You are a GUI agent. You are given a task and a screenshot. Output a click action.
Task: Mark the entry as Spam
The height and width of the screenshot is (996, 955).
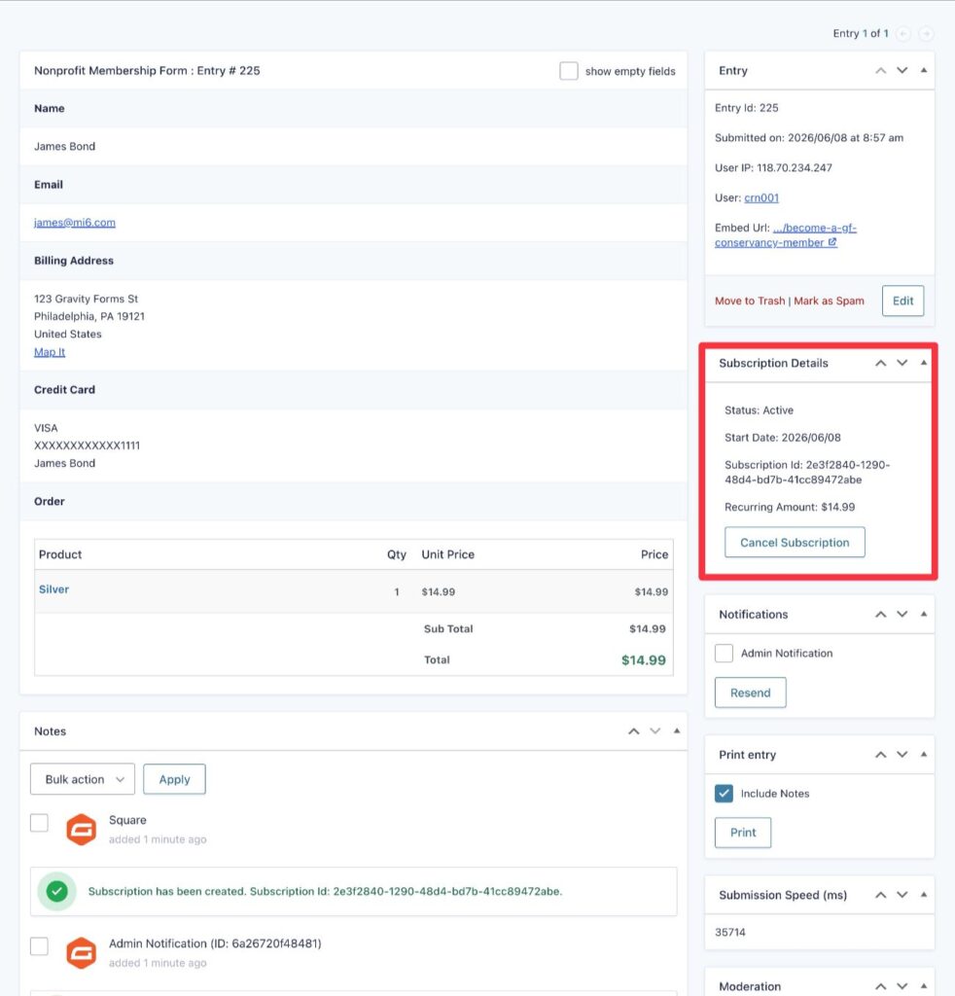pos(829,302)
